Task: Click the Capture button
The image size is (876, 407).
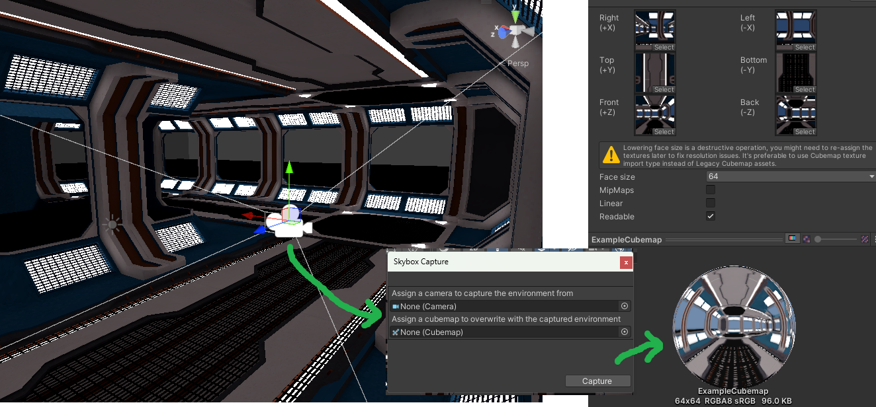Action: (597, 381)
